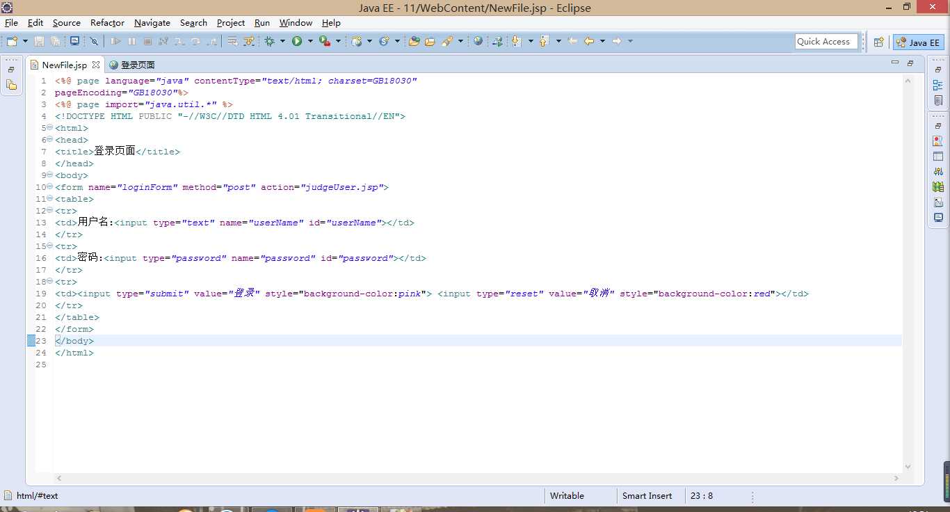
Task: Open the Window menu
Action: tap(296, 23)
